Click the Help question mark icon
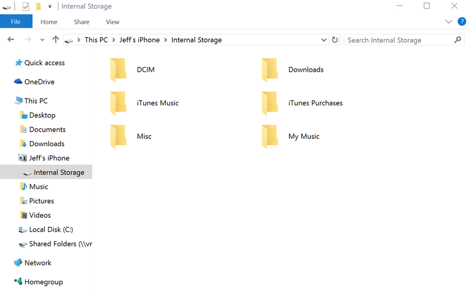Image resolution: width=467 pixels, height=290 pixels. click(x=462, y=22)
